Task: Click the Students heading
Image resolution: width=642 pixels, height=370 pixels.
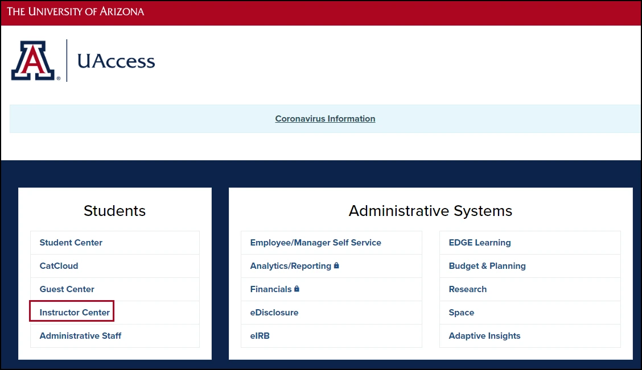Action: click(x=114, y=211)
